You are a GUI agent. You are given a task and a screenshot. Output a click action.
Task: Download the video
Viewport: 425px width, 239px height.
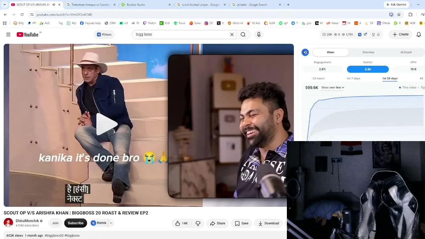[269, 223]
